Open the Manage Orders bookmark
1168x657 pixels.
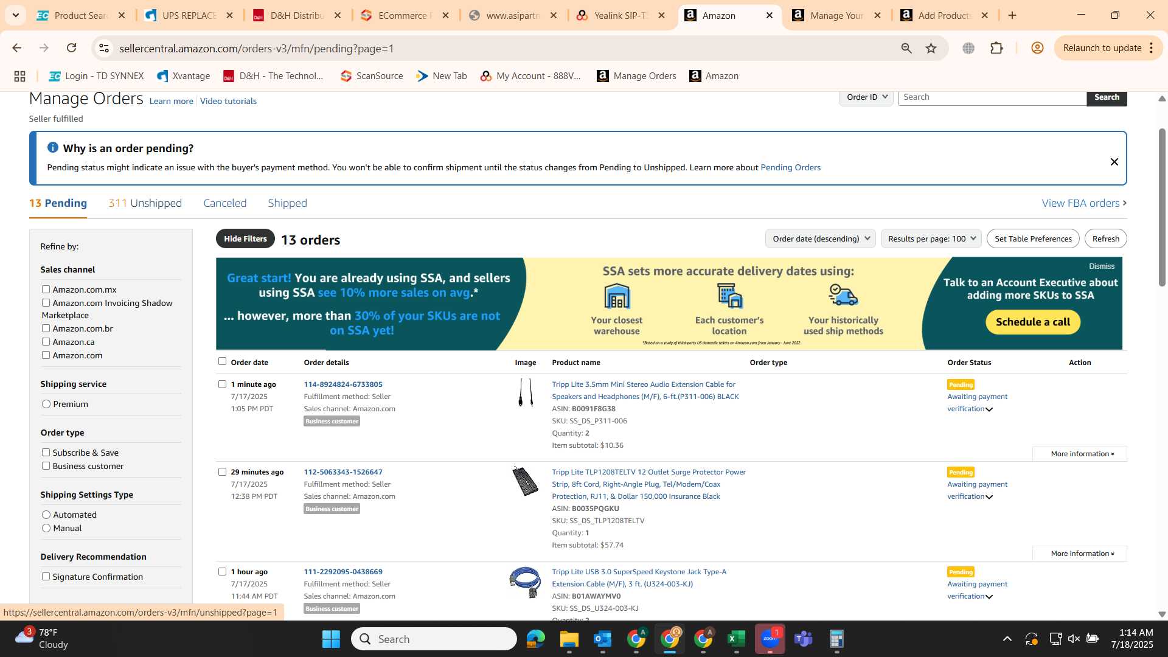(x=637, y=76)
